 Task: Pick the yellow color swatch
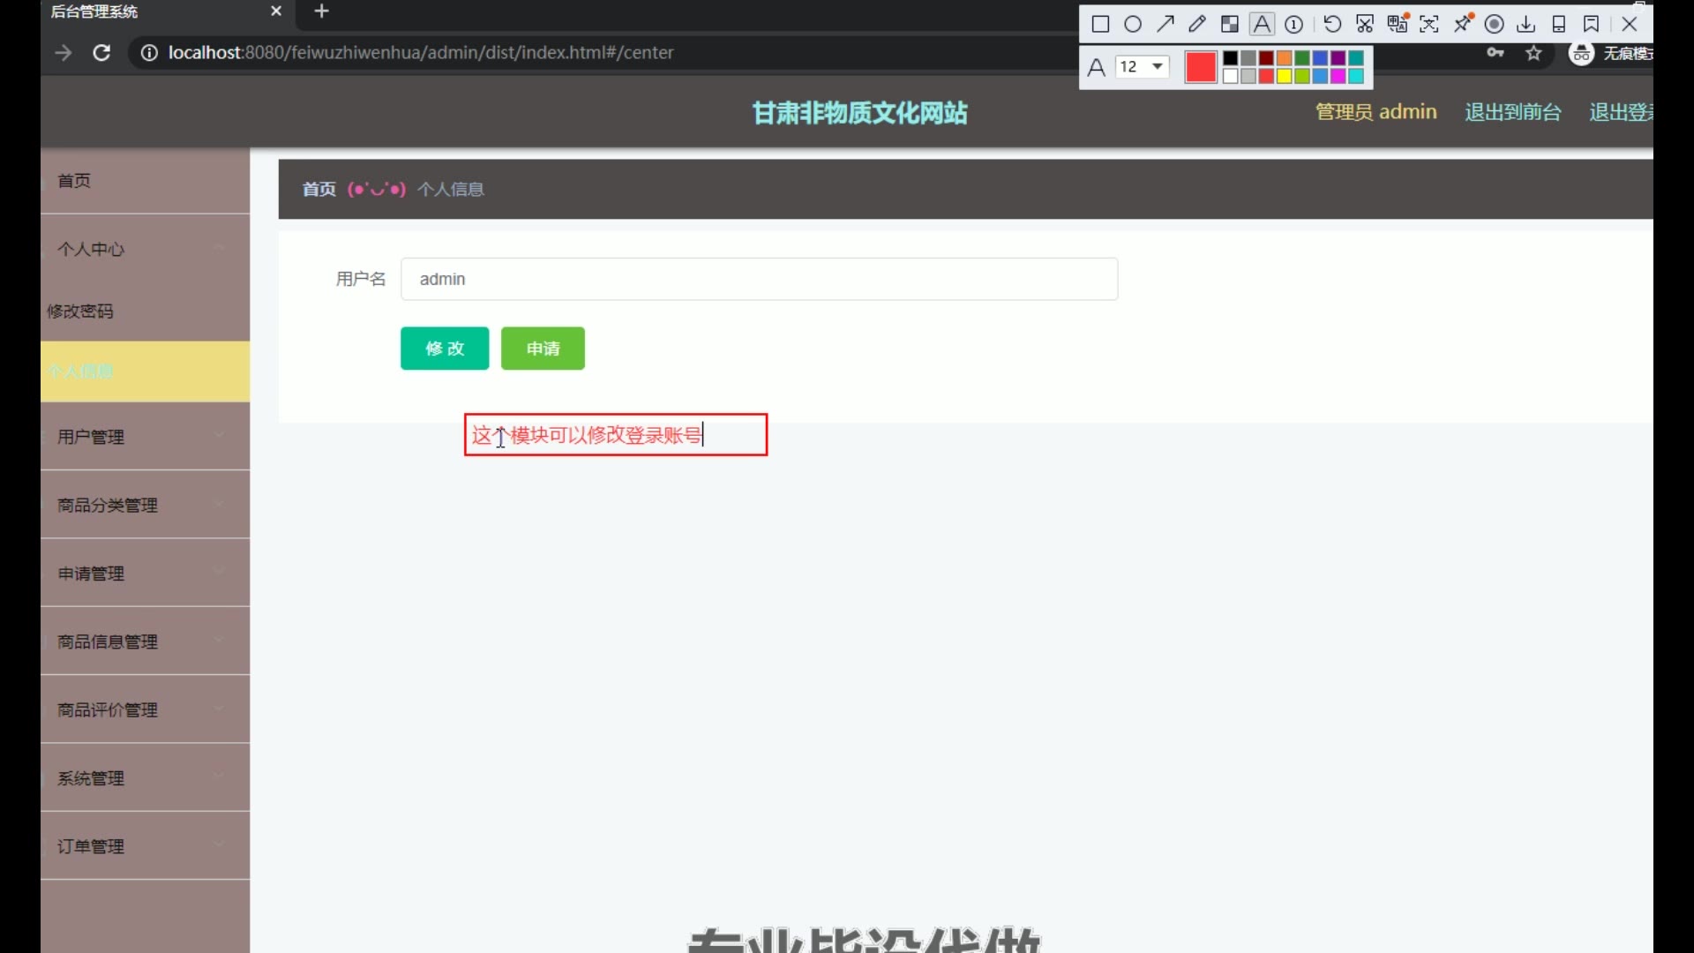click(x=1285, y=77)
